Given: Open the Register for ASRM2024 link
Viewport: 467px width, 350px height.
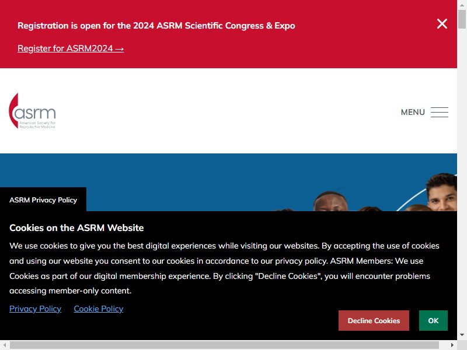Looking at the screenshot, I should point(71,48).
